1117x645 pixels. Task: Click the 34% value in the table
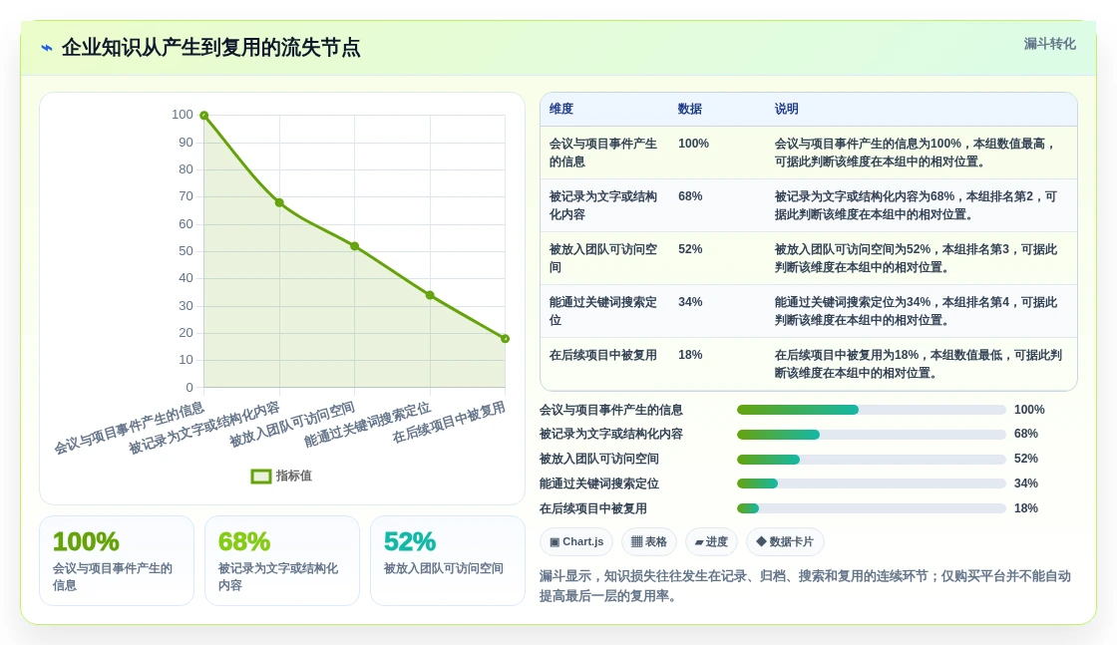690,302
